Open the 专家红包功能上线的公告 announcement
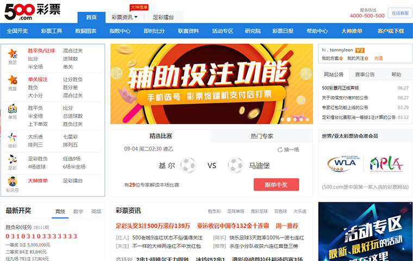Image resolution: width=413 pixels, height=261 pixels. pos(345,107)
